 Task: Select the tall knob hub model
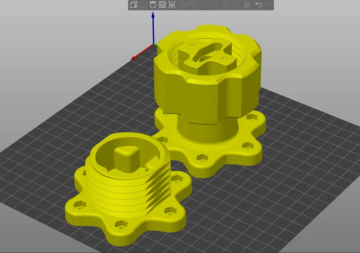point(208,101)
